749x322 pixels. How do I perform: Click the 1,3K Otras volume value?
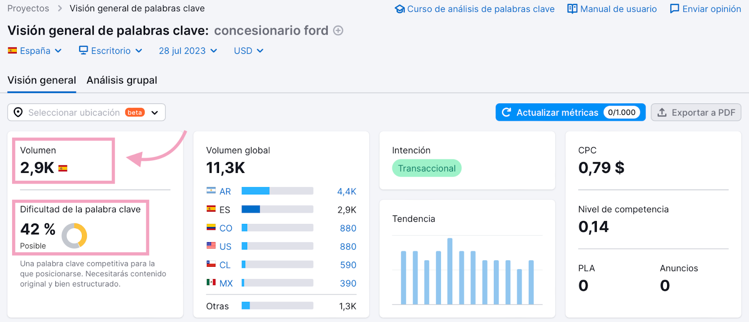348,306
